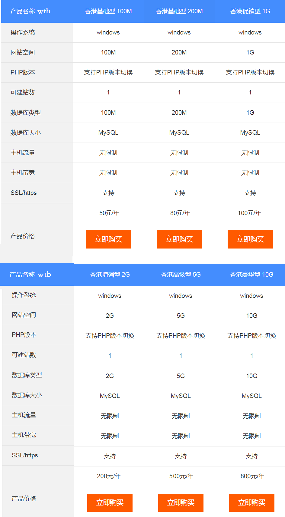Click the 500元/年 price label
The height and width of the screenshot is (517, 285).
tap(181, 476)
